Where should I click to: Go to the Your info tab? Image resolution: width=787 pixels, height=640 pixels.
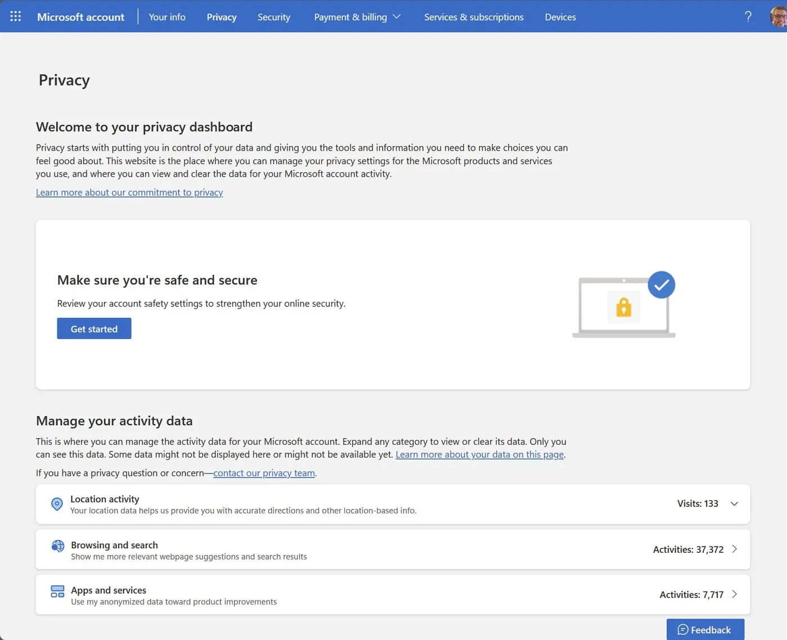tap(167, 17)
